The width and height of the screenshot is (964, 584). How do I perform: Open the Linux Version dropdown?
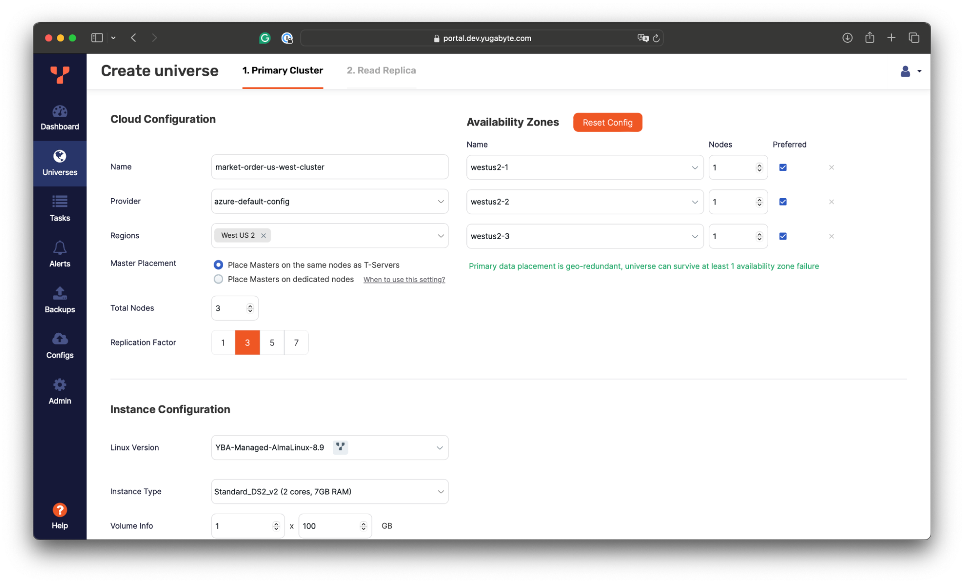pyautogui.click(x=329, y=448)
